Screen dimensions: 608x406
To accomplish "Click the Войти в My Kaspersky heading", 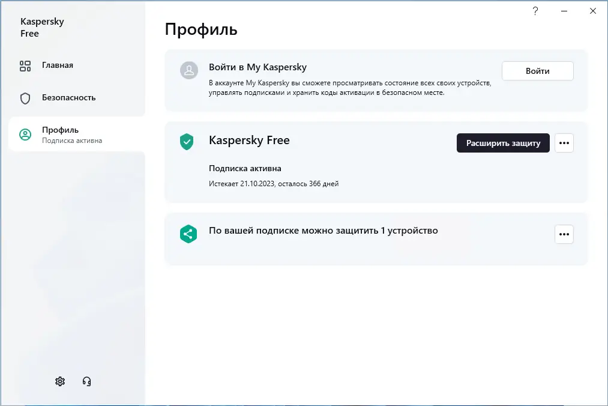I will [x=257, y=67].
